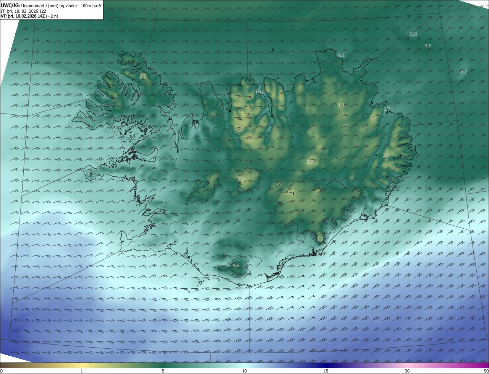Select the valid time 'VT: þri. 10.02.2026 14Z'
This screenshot has height=374, width=489.
click(23, 16)
